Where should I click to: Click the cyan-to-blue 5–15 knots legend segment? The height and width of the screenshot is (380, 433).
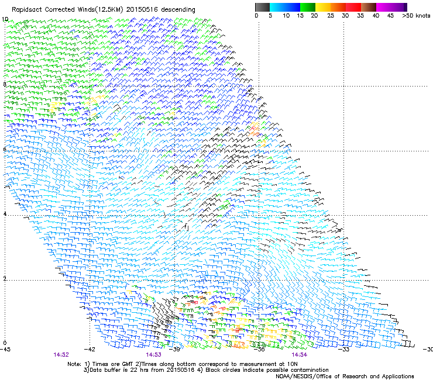[285, 7]
